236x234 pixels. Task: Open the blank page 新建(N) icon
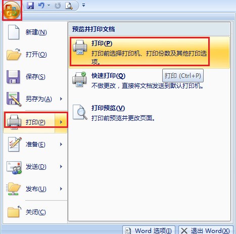pos(14,32)
